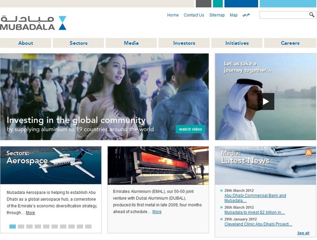The width and height of the screenshot is (317, 240).
Task: Select the last carousel indicator
Action: click(88, 227)
